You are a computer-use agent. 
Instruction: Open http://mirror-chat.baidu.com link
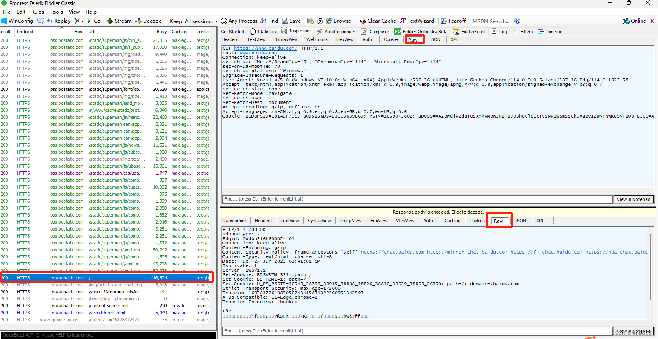[x=467, y=252]
